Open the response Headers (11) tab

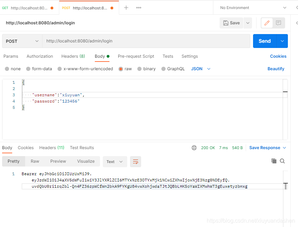click(52, 148)
